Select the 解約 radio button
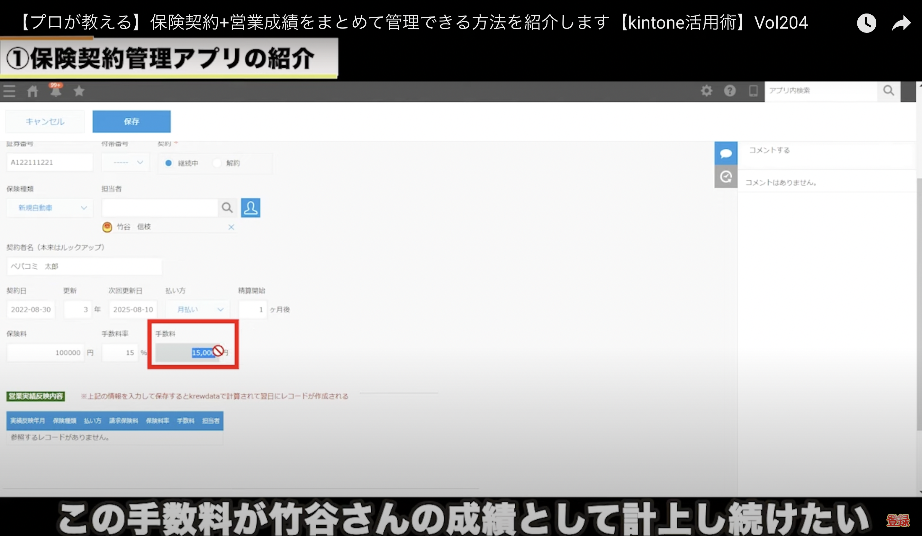The width and height of the screenshot is (922, 536). point(217,163)
